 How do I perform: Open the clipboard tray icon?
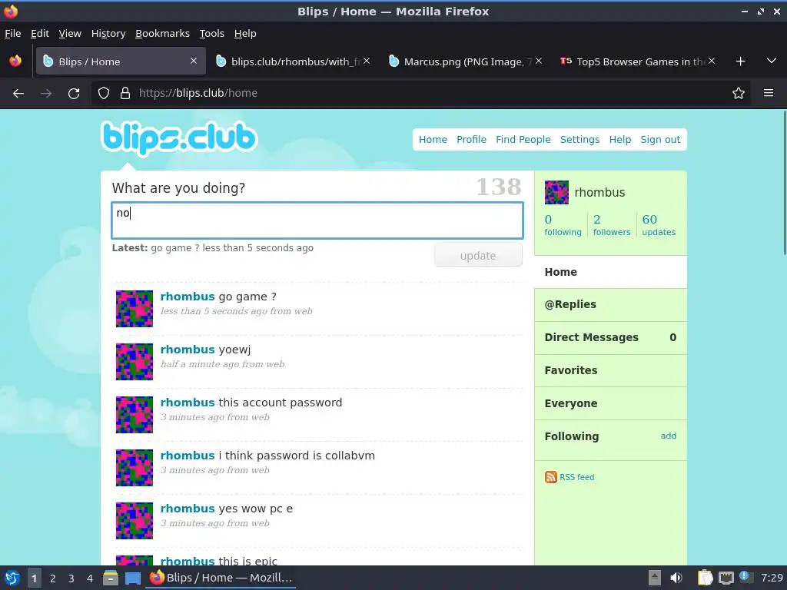click(x=706, y=578)
